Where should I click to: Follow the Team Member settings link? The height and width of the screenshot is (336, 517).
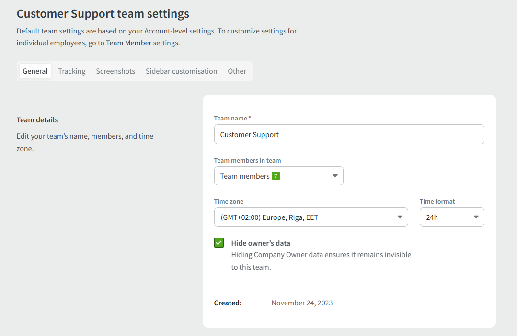pyautogui.click(x=128, y=43)
